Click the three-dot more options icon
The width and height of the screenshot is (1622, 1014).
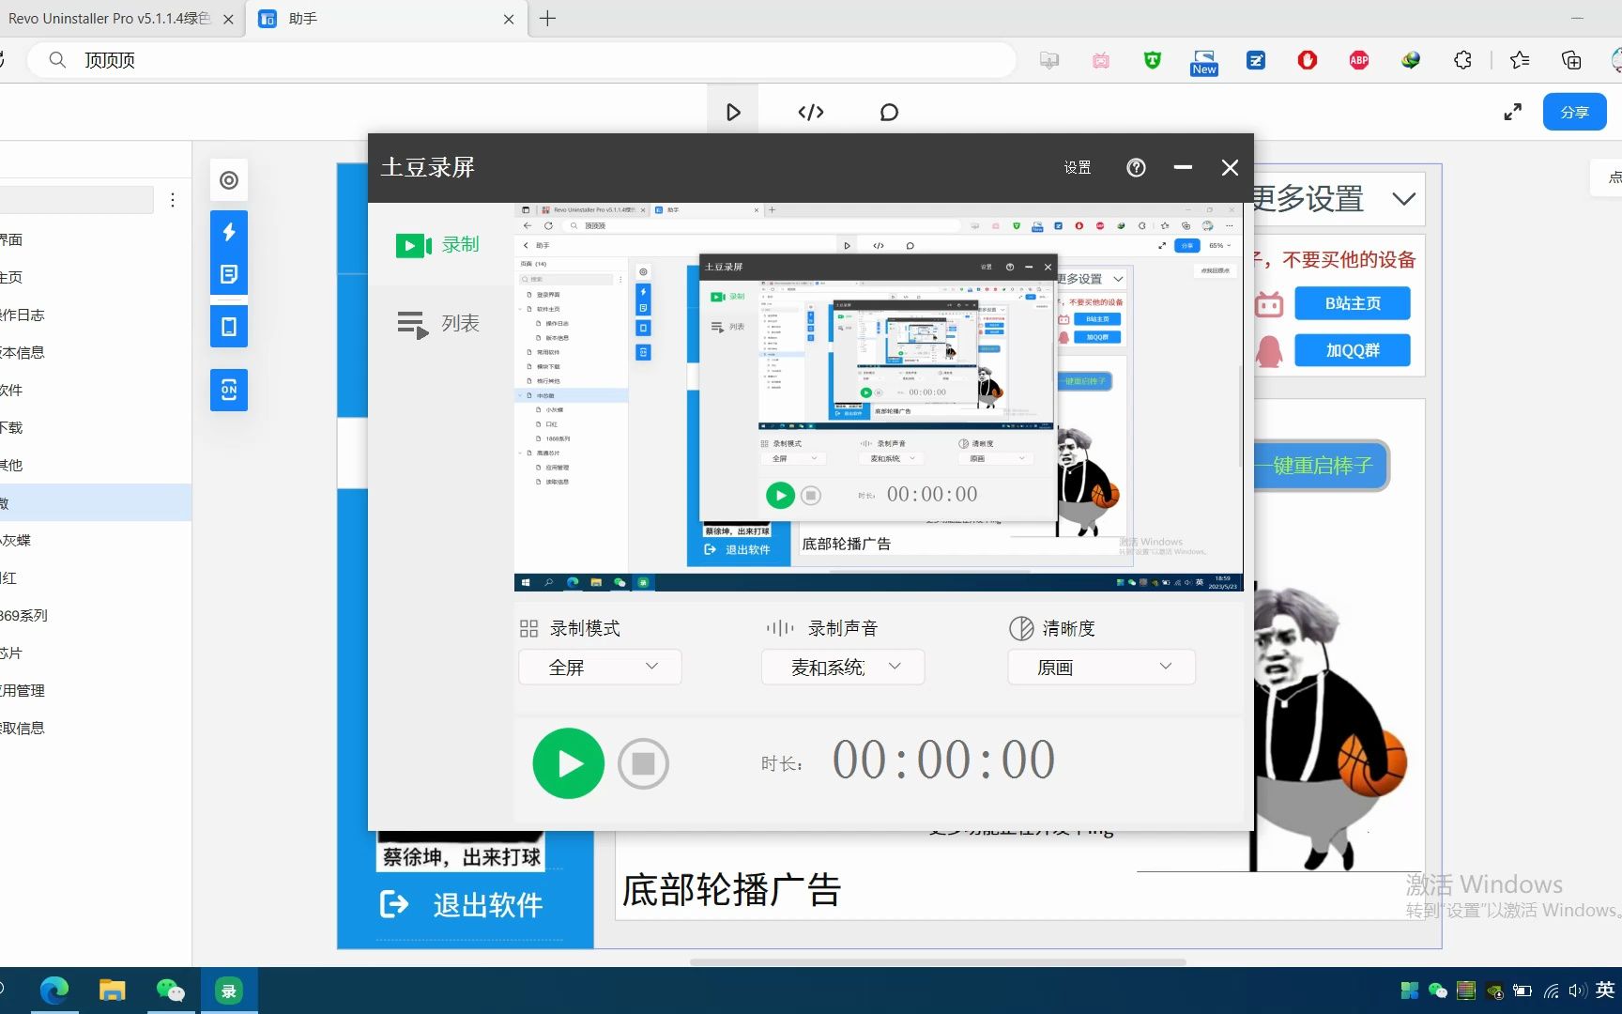click(x=173, y=200)
